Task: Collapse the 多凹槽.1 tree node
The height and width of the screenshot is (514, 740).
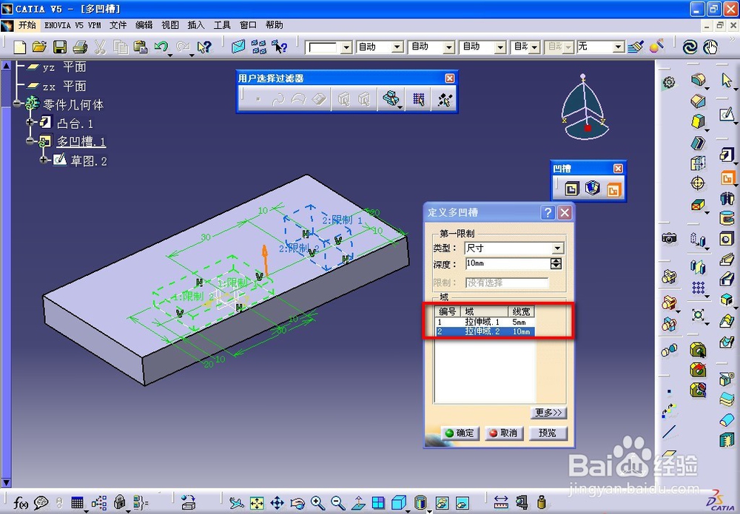Action: [x=30, y=141]
